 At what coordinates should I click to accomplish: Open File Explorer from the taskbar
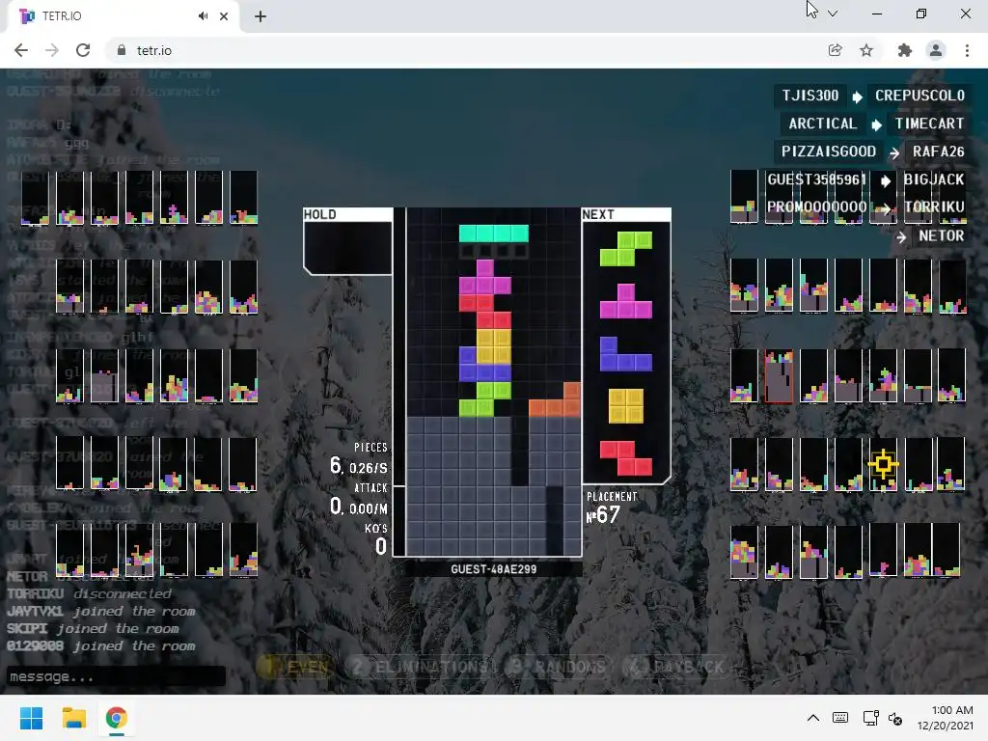click(x=73, y=718)
